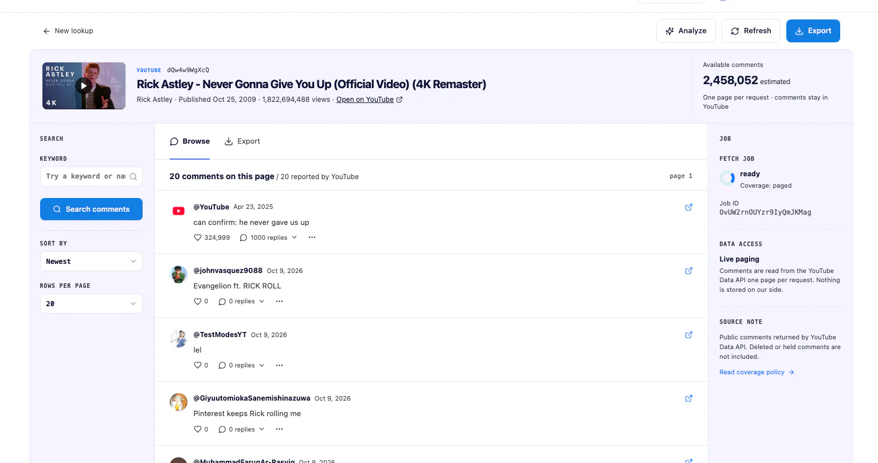Open more options on Evangelion comment
Viewport: 878px width, 463px height.
click(279, 302)
